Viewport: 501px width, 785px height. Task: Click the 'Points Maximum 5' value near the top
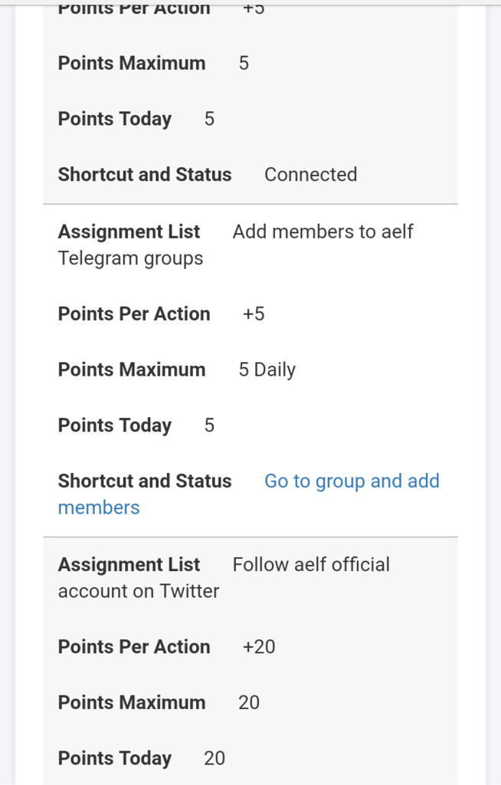click(x=244, y=64)
